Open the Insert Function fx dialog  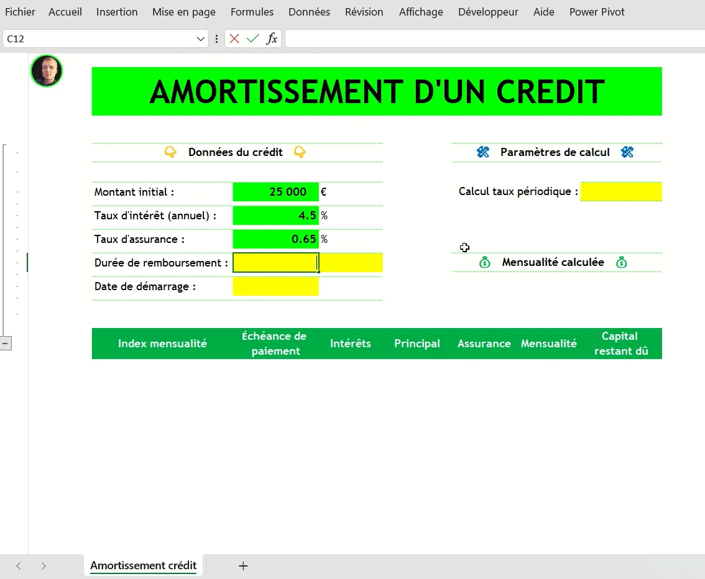272,39
